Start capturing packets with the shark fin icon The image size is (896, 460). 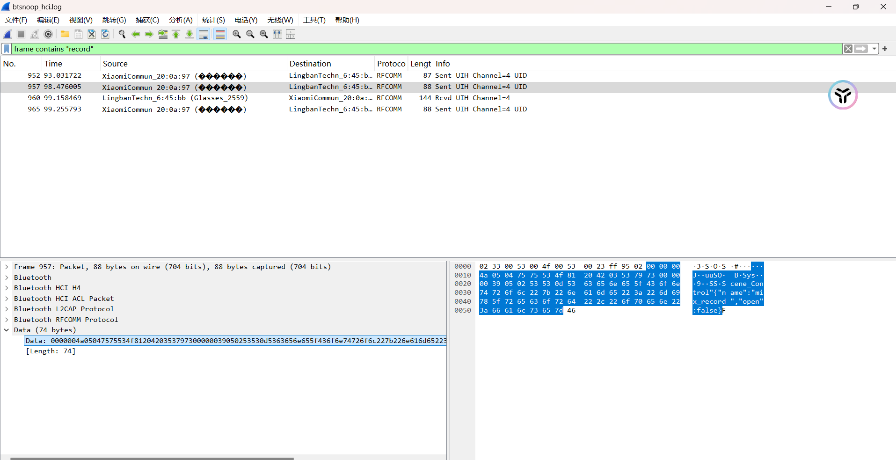click(8, 34)
